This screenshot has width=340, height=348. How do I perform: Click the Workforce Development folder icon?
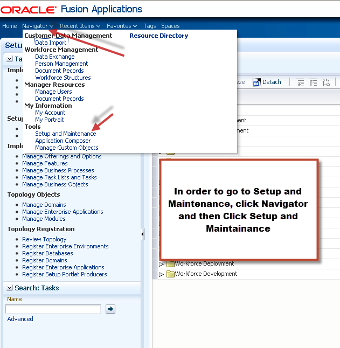[x=170, y=274]
